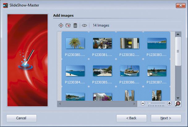
Task: Select the church tower harbor thumbnail P1230387
Action: [157, 71]
